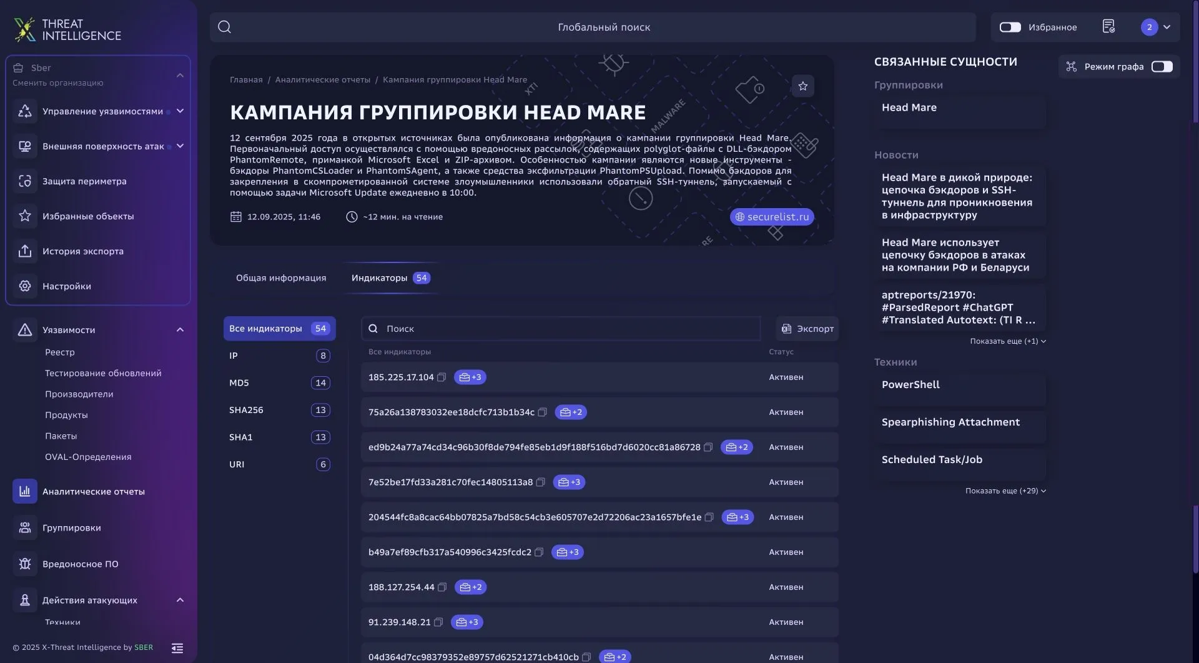Click the Управление уязвимостями sidebar icon

(25, 111)
